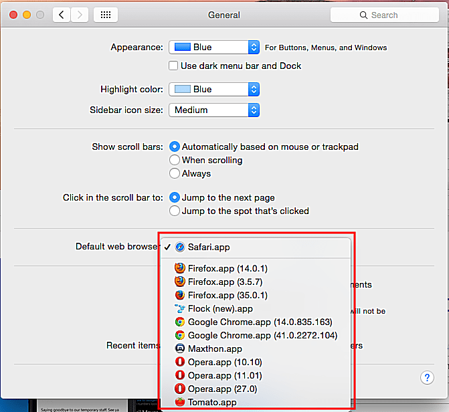Choose Google Chrome.app (14.0.835.163)

[256, 322]
